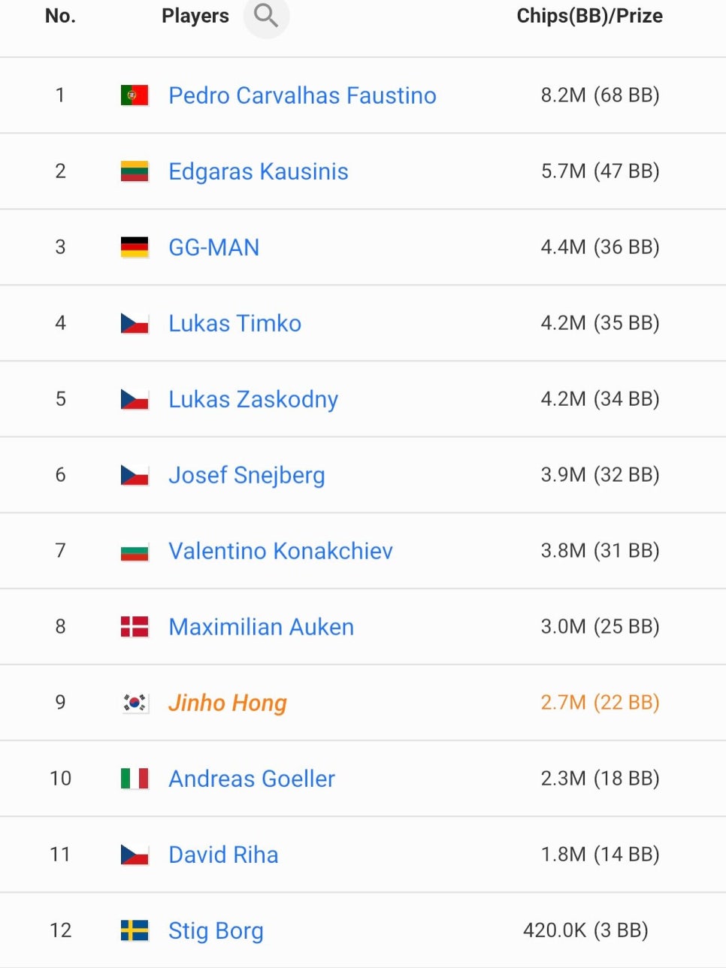Image resolution: width=726 pixels, height=968 pixels.
Task: Click the Danish flag next to Maximilian Auken
Action: tap(135, 626)
